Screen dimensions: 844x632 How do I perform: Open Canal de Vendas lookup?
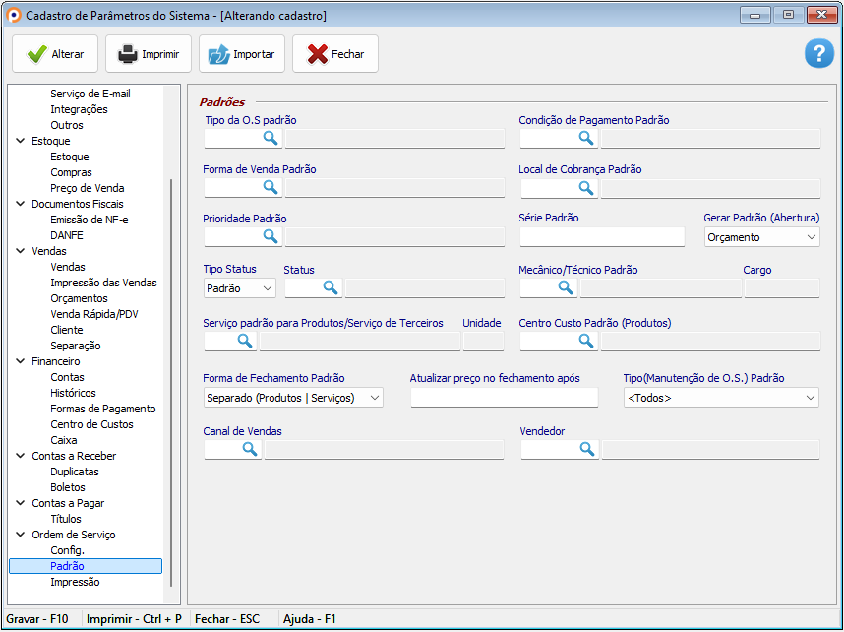click(250, 449)
